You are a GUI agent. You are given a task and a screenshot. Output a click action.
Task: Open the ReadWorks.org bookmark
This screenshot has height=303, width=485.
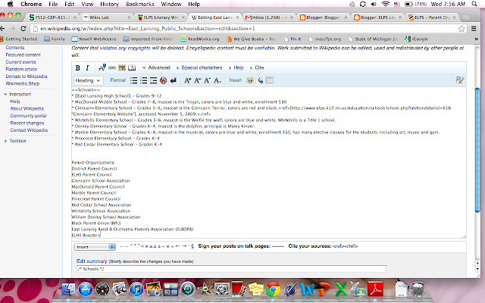point(200,39)
